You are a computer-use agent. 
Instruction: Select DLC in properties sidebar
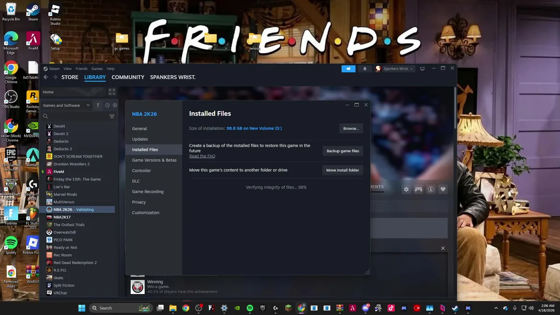point(154,181)
